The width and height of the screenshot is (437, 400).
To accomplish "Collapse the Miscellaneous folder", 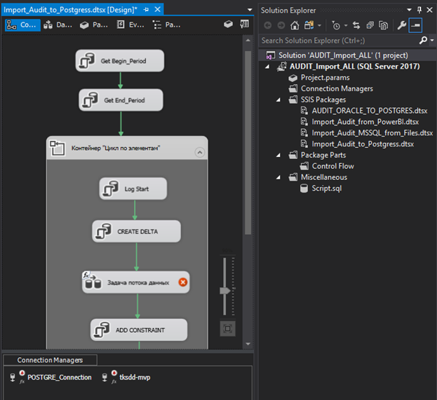I will click(278, 177).
